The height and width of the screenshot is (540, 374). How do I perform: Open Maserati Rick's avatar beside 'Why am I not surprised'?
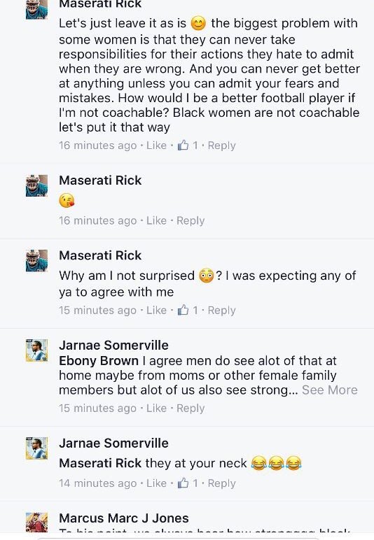(x=36, y=261)
